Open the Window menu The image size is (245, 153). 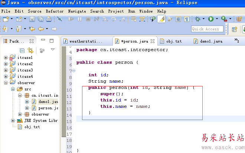(146, 11)
